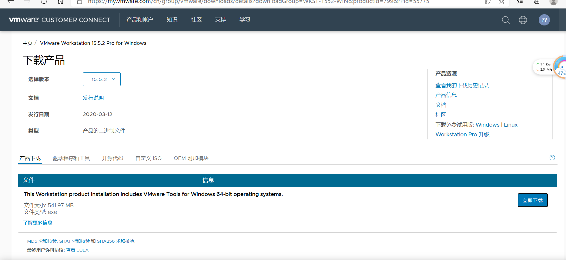
Task: Click the browser back arrow
Action: click(11, 2)
